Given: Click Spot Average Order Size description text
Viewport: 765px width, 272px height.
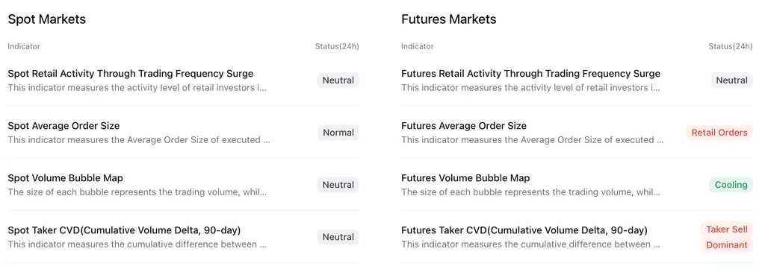Looking at the screenshot, I should [x=138, y=139].
